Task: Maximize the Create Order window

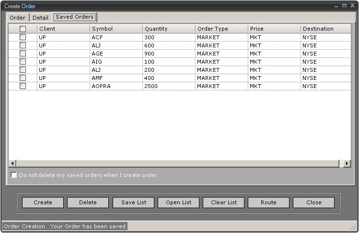Action: 344,6
